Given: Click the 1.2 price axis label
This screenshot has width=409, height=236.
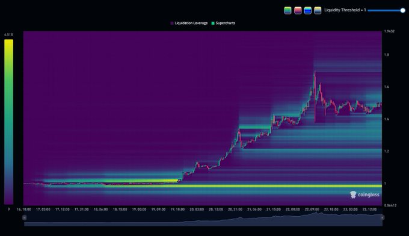Looking at the screenshot, I should [x=386, y=152].
